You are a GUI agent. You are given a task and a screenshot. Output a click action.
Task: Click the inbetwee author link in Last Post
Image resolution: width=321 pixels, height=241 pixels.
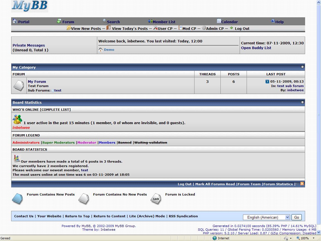[x=295, y=90]
